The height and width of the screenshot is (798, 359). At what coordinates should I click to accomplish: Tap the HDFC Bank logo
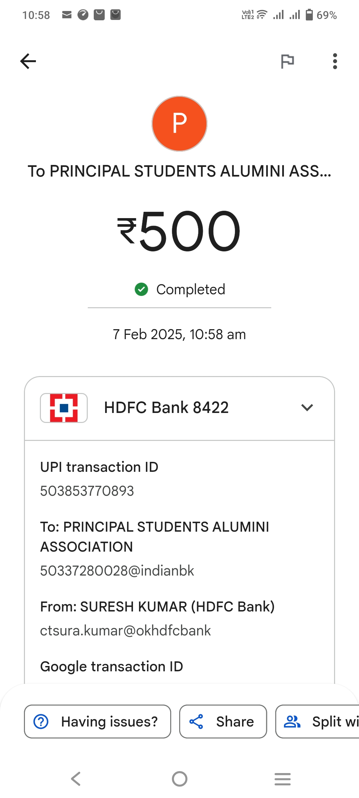64,408
